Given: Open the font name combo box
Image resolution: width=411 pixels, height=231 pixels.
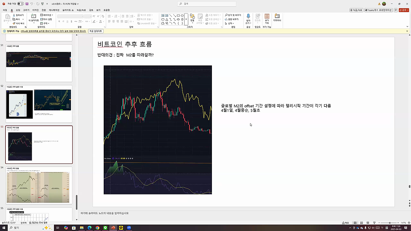Looking at the screenshot, I should pos(70,16).
